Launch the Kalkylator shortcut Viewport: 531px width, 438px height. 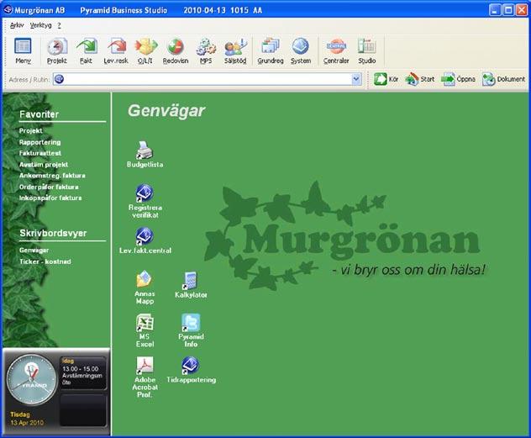[x=191, y=285]
